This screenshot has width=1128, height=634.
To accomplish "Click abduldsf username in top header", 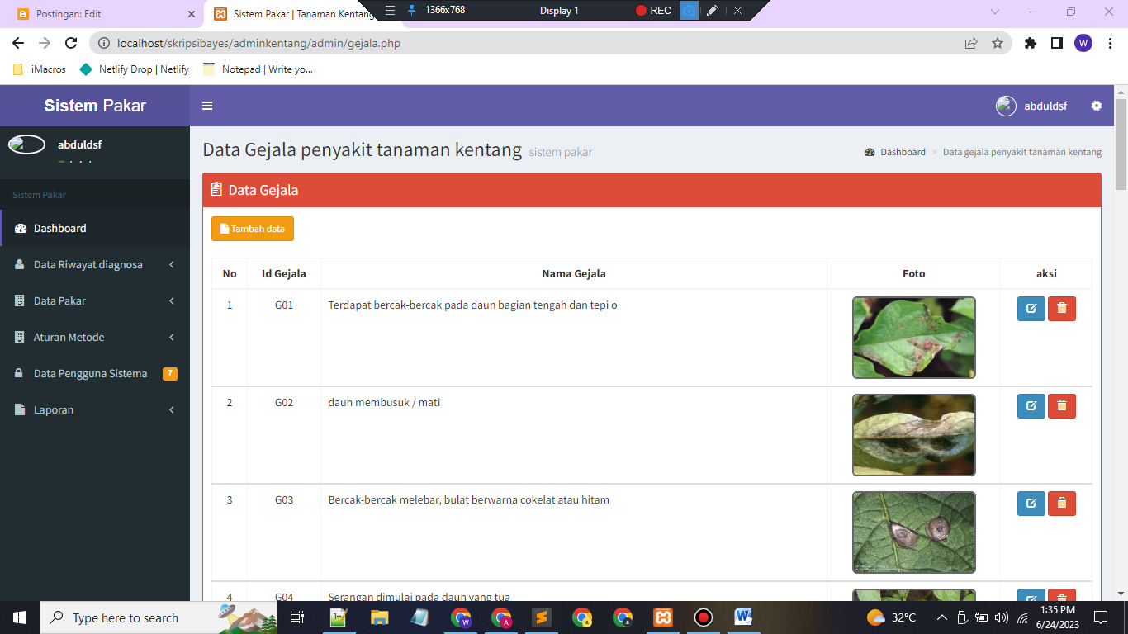I will [1045, 106].
